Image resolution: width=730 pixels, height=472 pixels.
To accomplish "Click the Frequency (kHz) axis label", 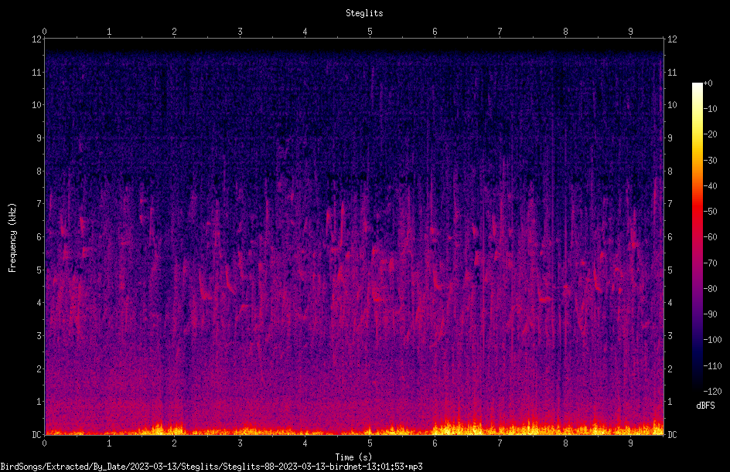I will (x=12, y=238).
